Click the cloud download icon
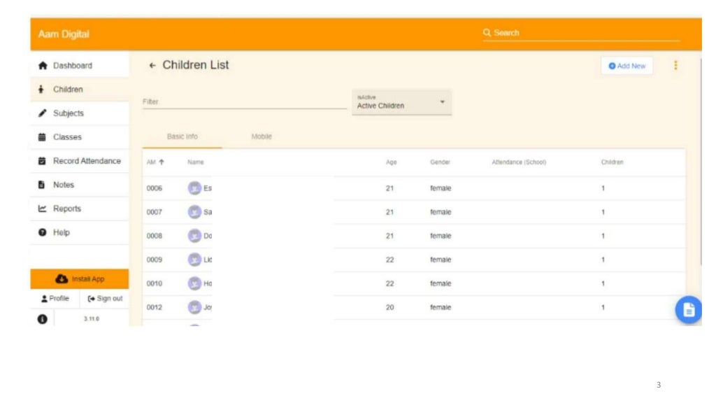The width and height of the screenshot is (716, 403). tap(62, 278)
